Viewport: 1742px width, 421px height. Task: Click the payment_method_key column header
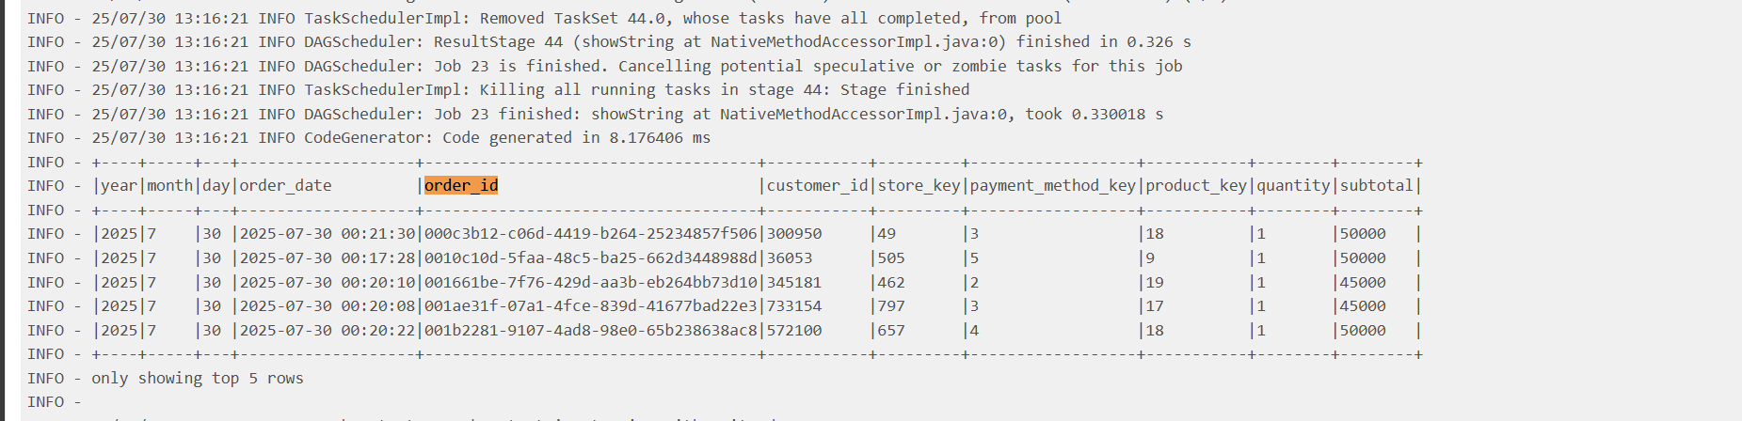point(1052,185)
